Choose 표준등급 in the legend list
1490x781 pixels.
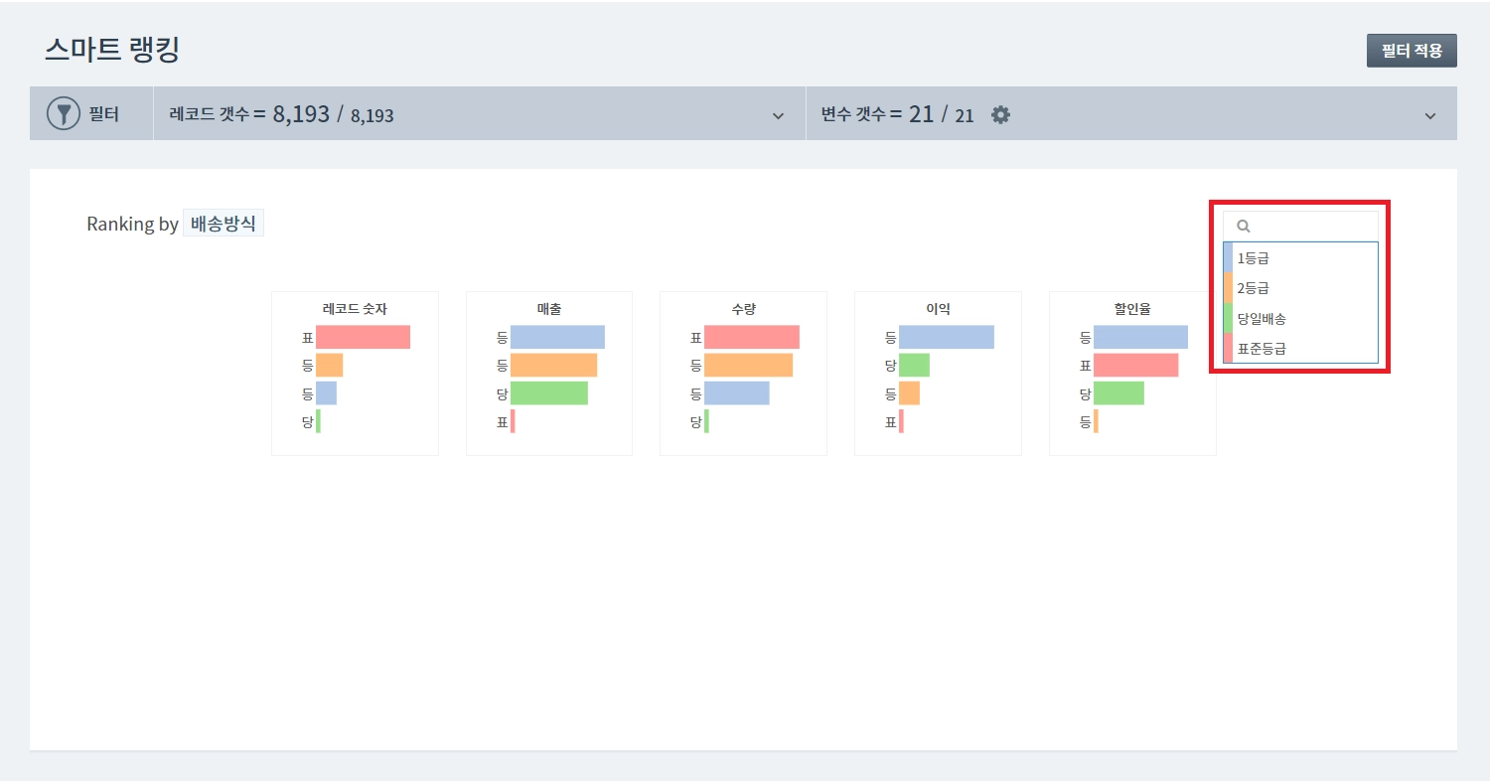[1262, 348]
